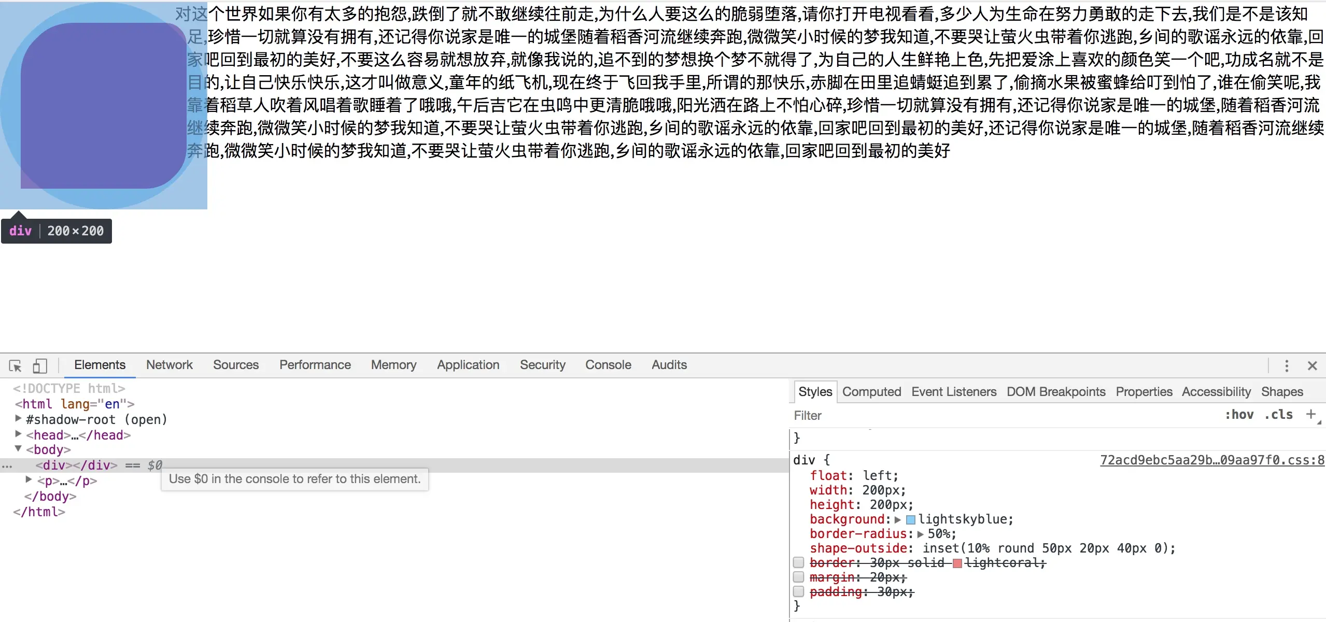Switch to the Console tab
This screenshot has width=1326, height=622.
click(608, 365)
